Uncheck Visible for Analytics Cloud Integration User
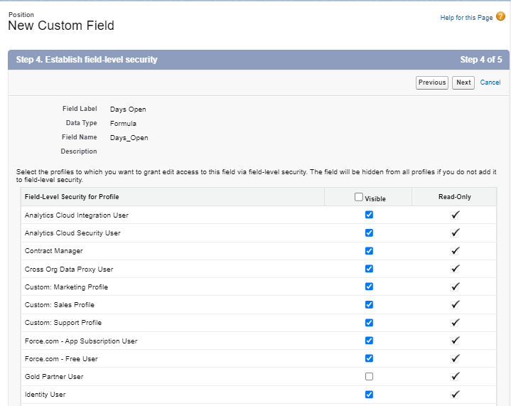The width and height of the screenshot is (511, 406). 369,215
